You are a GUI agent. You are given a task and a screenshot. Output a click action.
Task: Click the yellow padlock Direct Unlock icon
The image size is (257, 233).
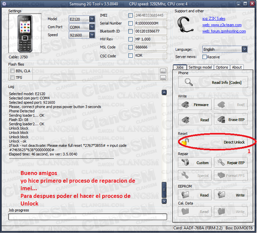[185, 142]
